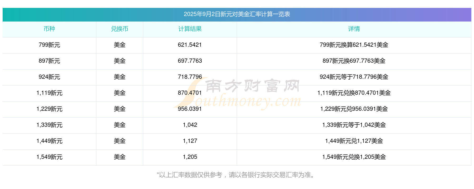Viewport: 474px width, 189px height.
Task: Click 美金 in the 1,449新元 row
Action: point(120,141)
